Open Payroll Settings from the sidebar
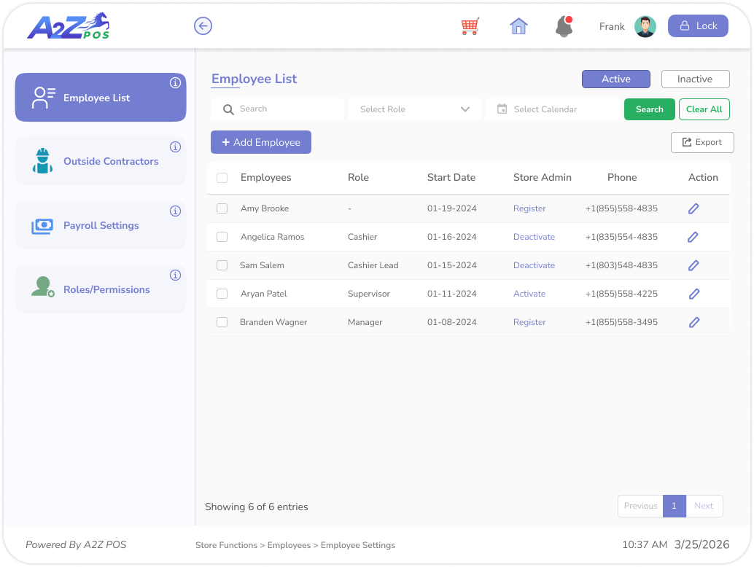 coord(101,225)
